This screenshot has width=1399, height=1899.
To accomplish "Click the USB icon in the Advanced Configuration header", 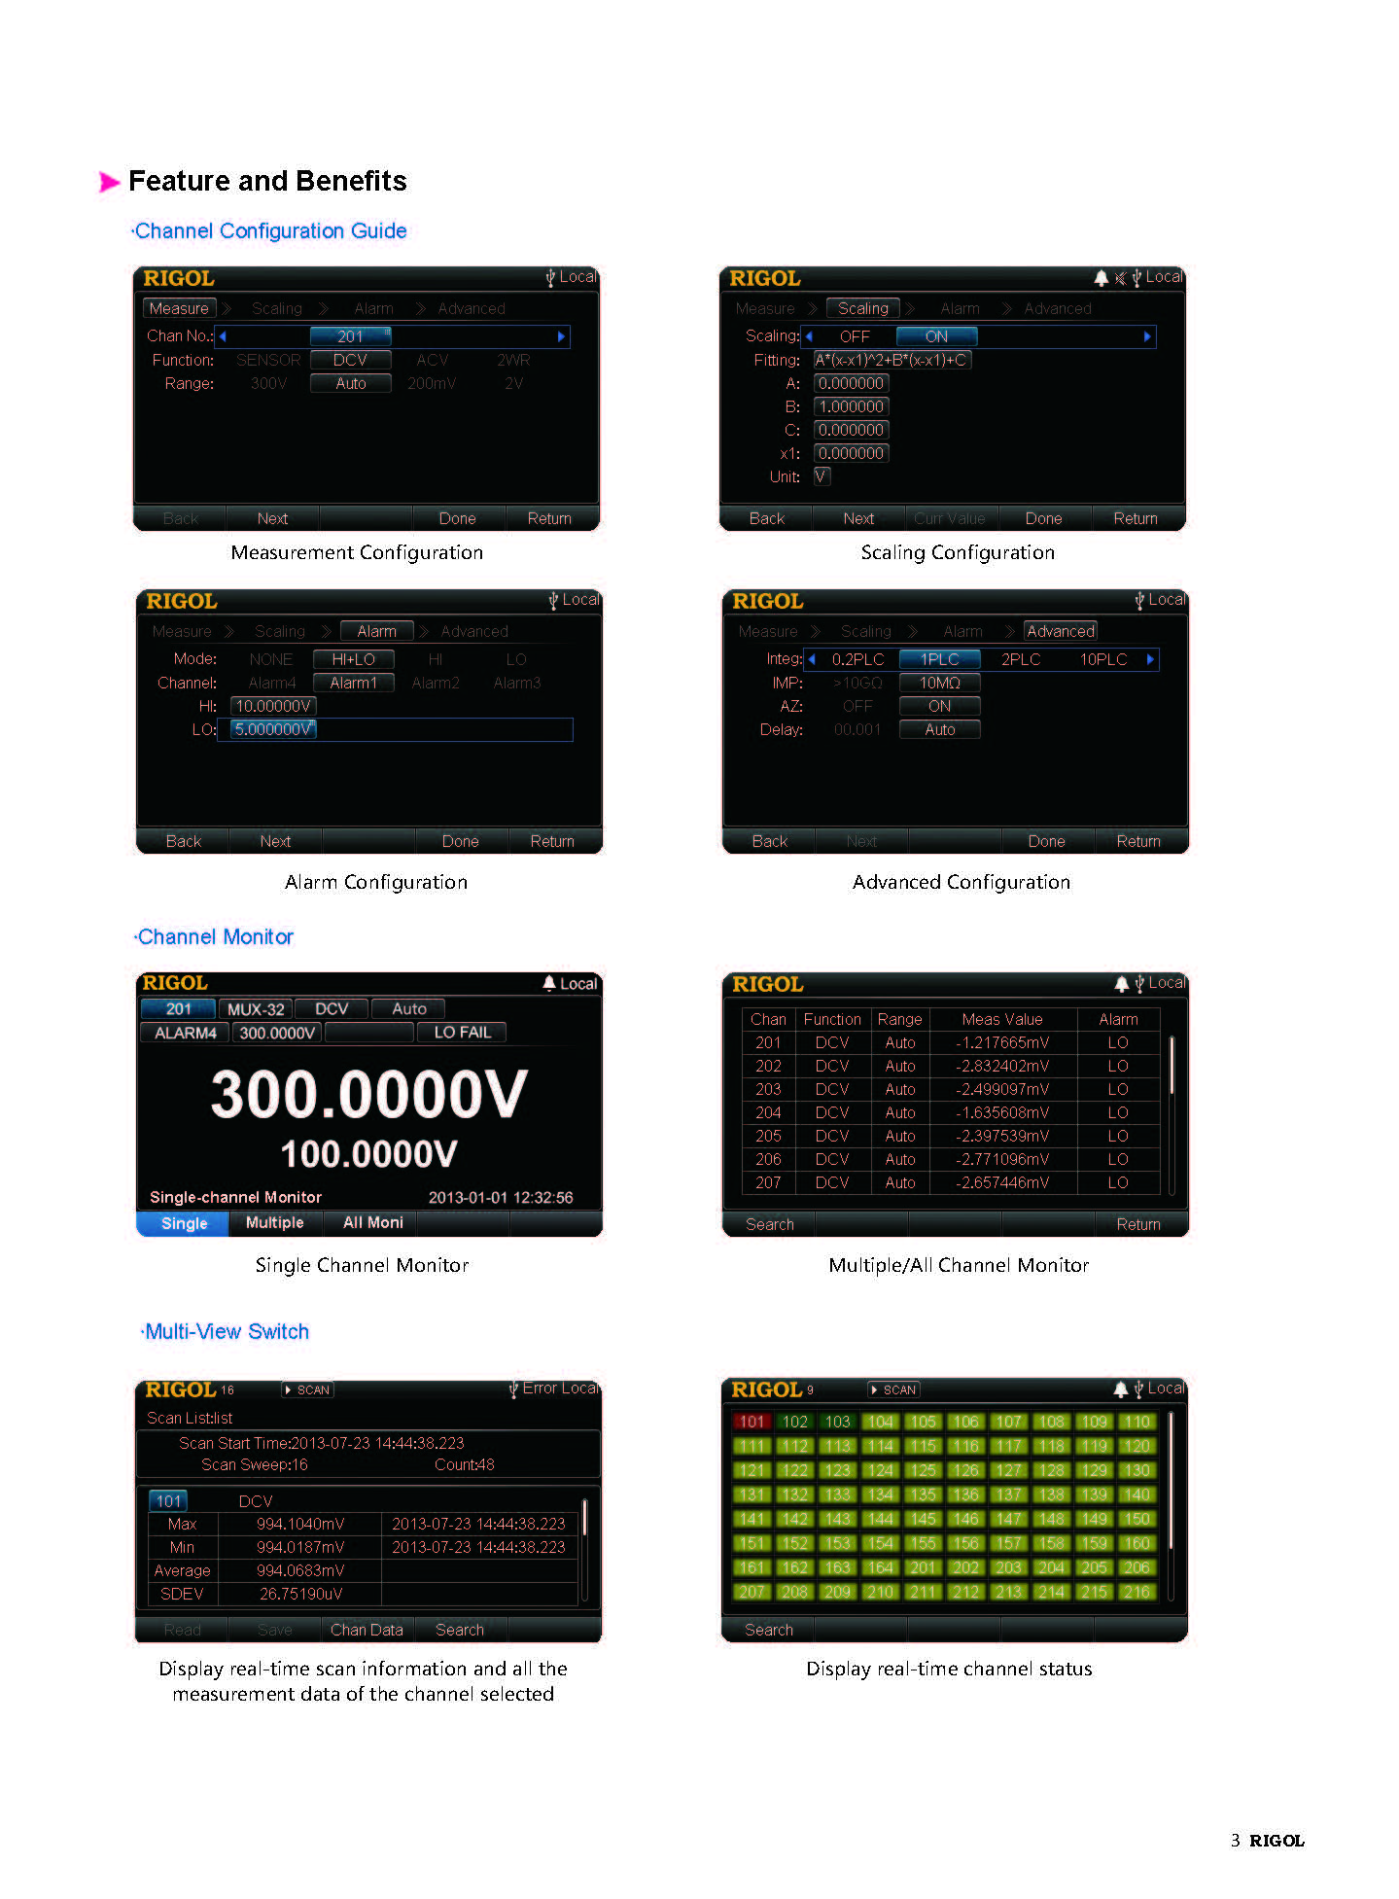I will pos(1138,601).
